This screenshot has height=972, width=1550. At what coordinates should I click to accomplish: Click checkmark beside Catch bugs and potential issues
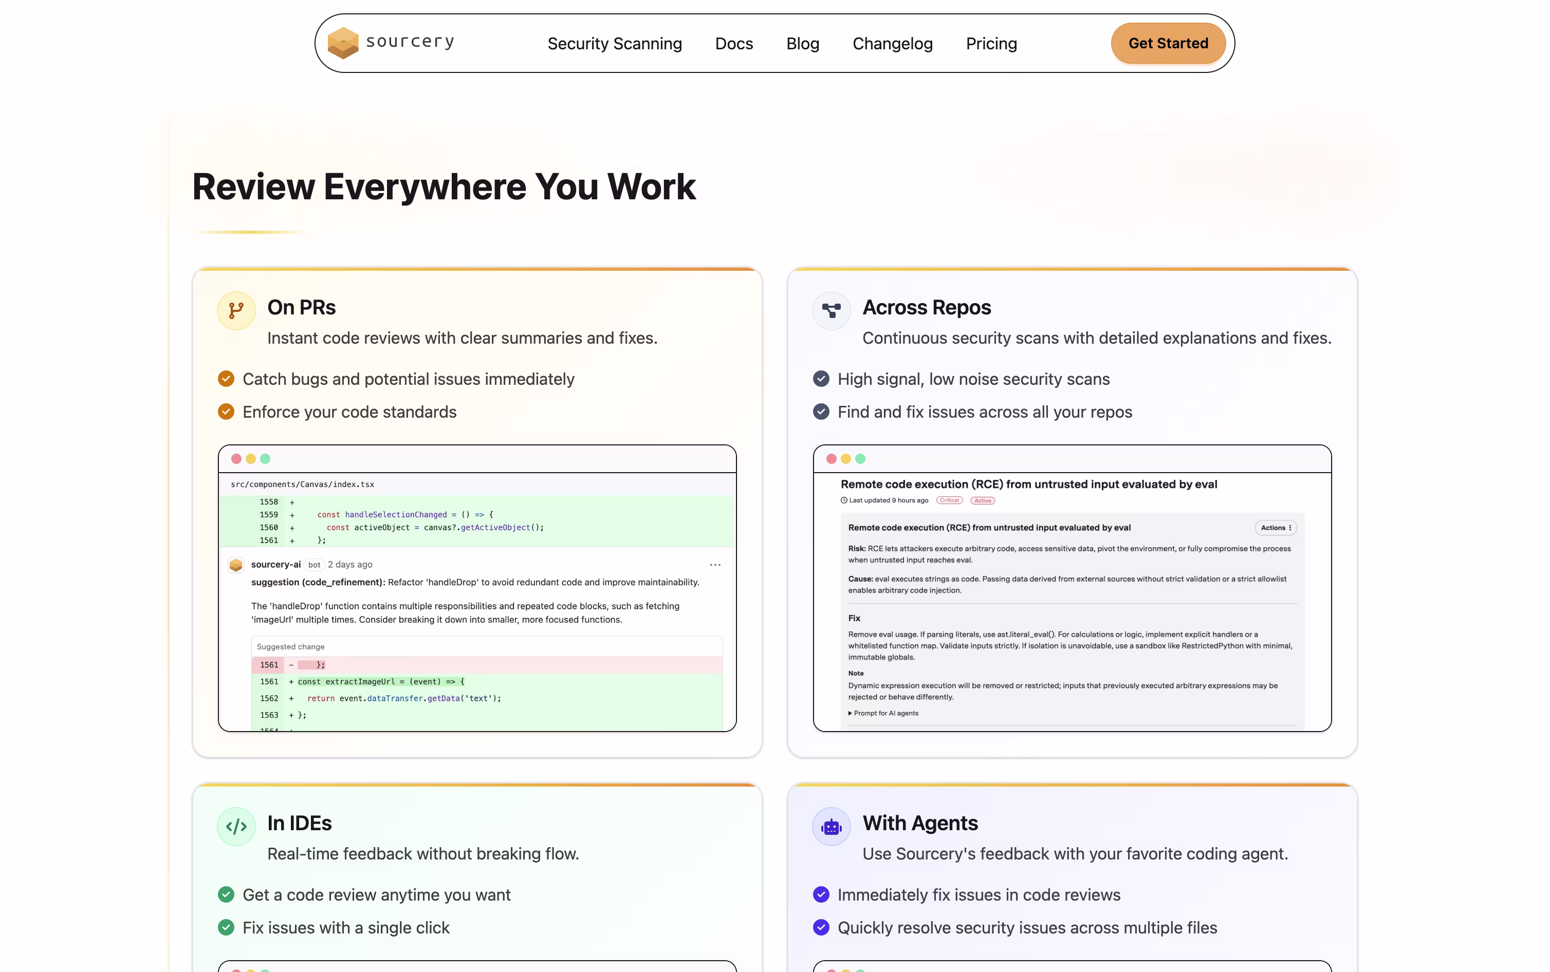click(226, 379)
